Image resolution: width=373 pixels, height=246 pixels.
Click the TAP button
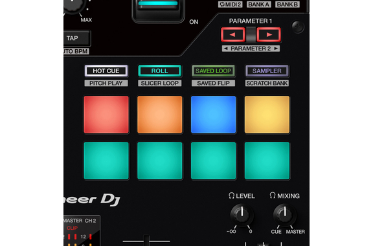click(76, 38)
